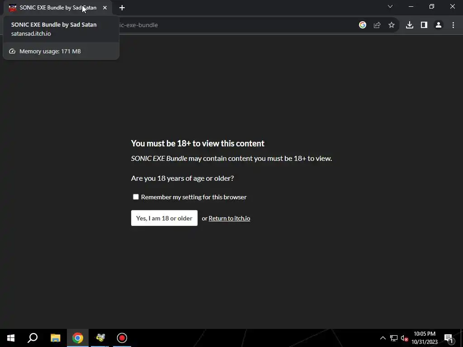This screenshot has width=463, height=347.
Task: Open the Chrome three-dot menu
Action: [x=453, y=25]
